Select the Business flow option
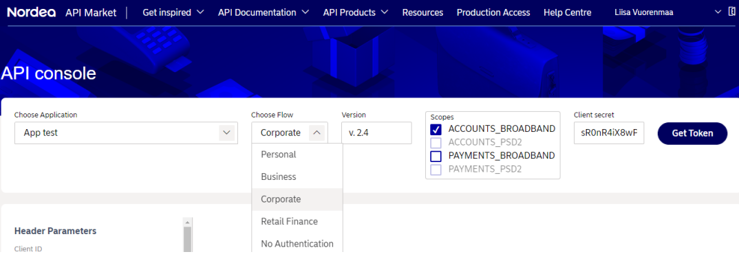The image size is (739, 263). pos(297,177)
